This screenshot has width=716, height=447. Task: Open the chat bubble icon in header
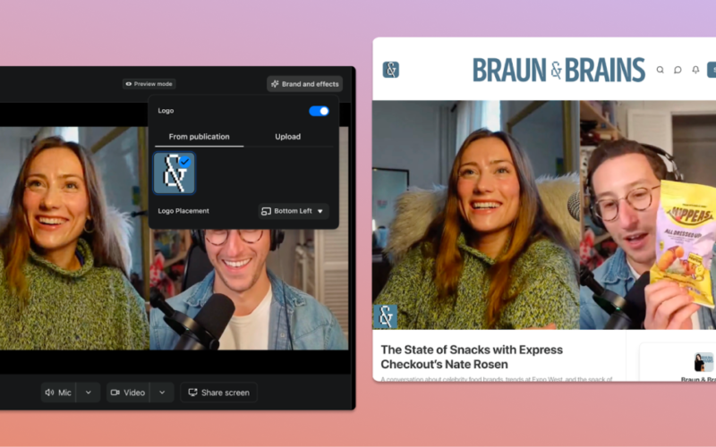click(678, 70)
